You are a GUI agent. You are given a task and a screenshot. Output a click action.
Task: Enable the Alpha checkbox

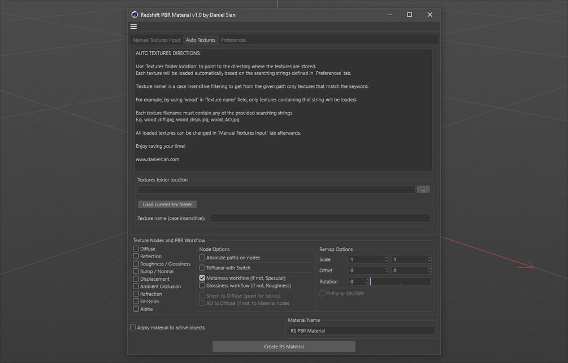(136, 309)
